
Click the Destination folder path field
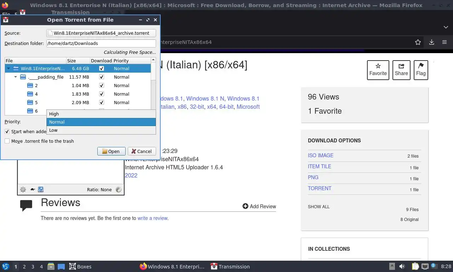(x=101, y=43)
